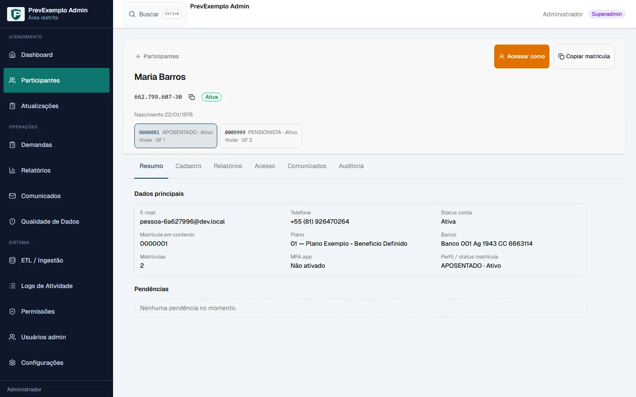This screenshot has width=636, height=397.
Task: Open Permissões shield-check icon
Action: [x=12, y=311]
